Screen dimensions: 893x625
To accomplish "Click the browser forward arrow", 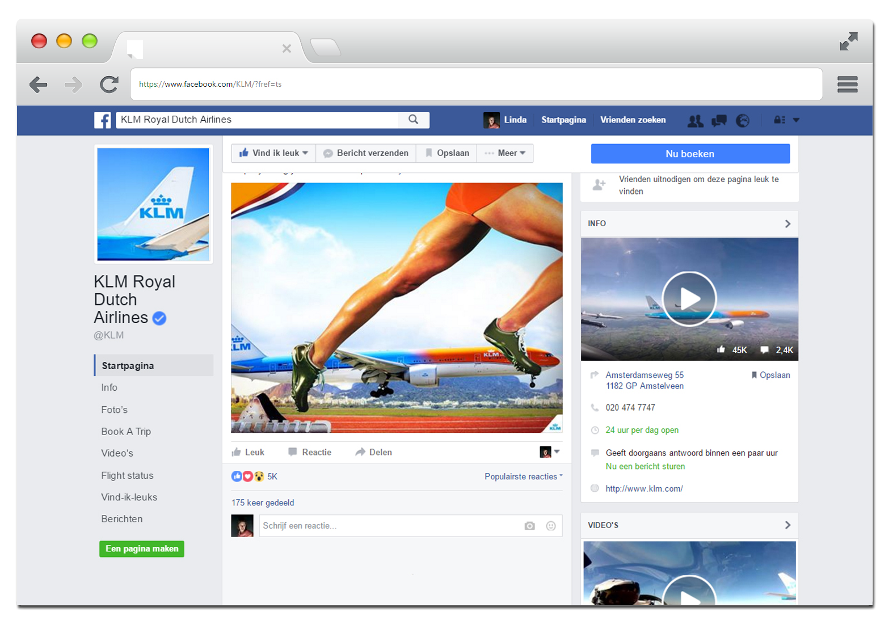I will (73, 85).
